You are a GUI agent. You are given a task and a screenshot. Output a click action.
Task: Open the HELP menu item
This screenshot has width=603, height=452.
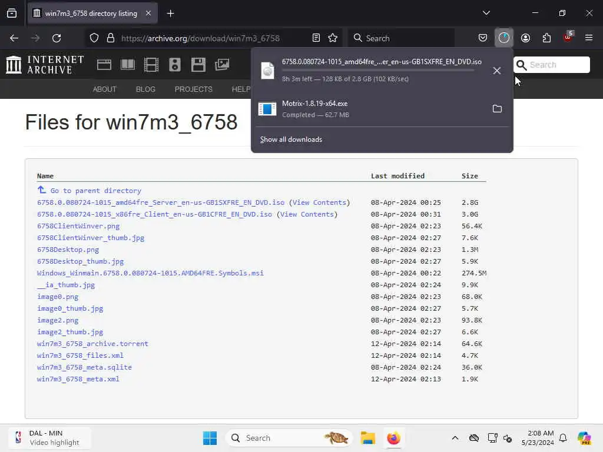(241, 89)
